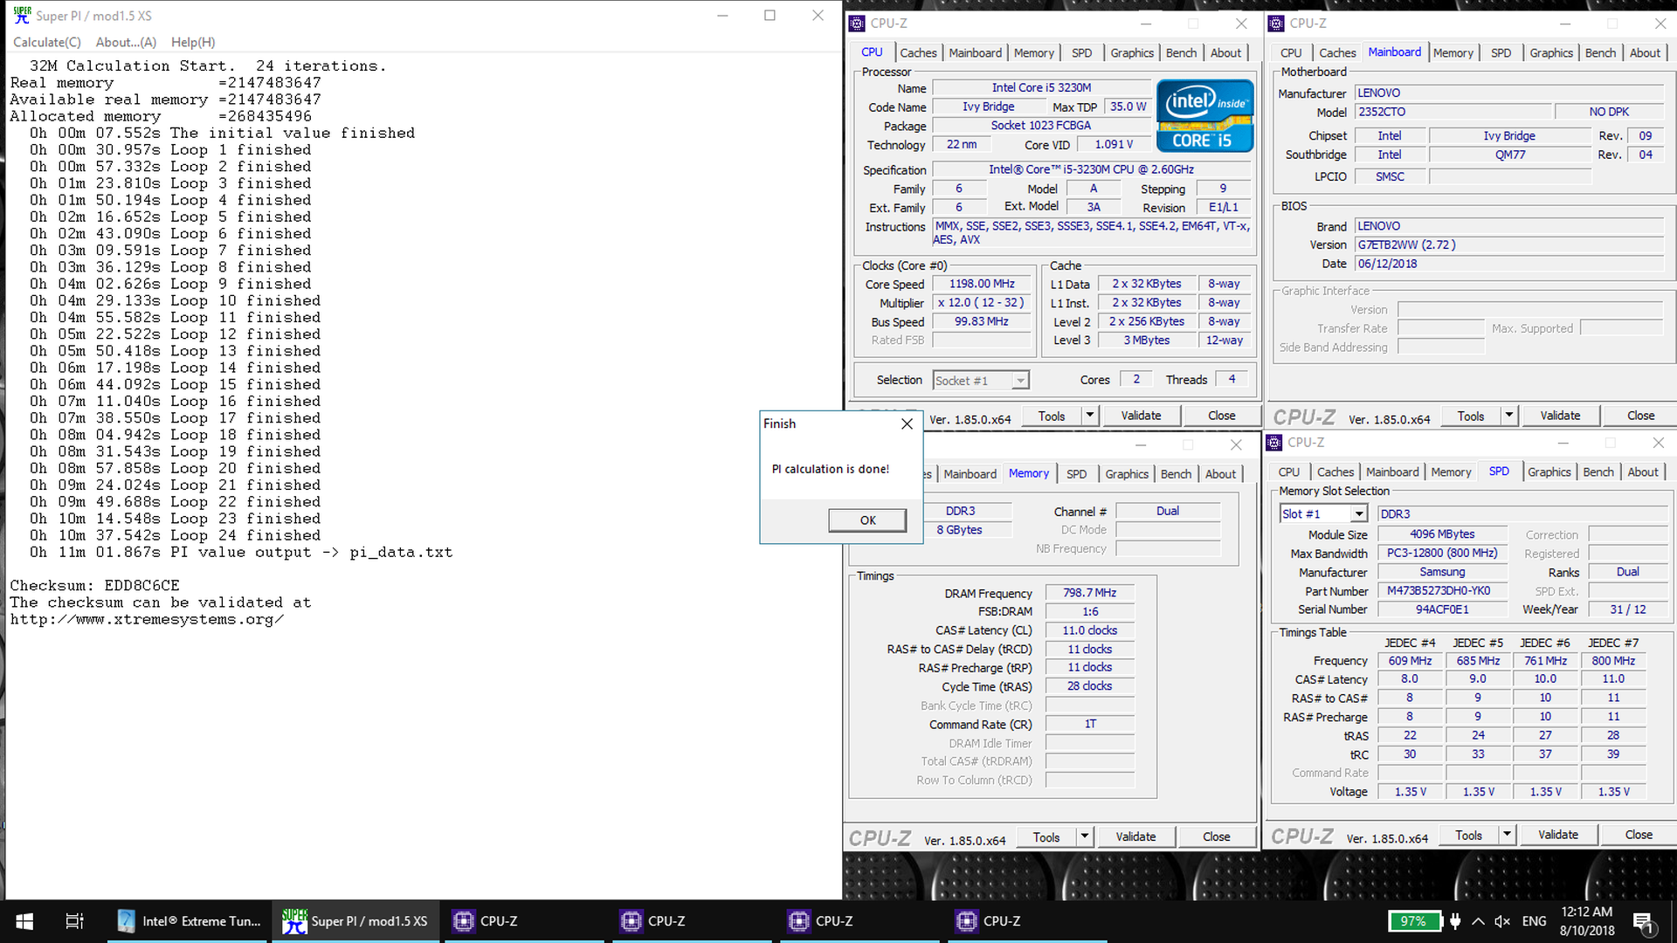Open Memory tab in Mainboard window

1453,53
